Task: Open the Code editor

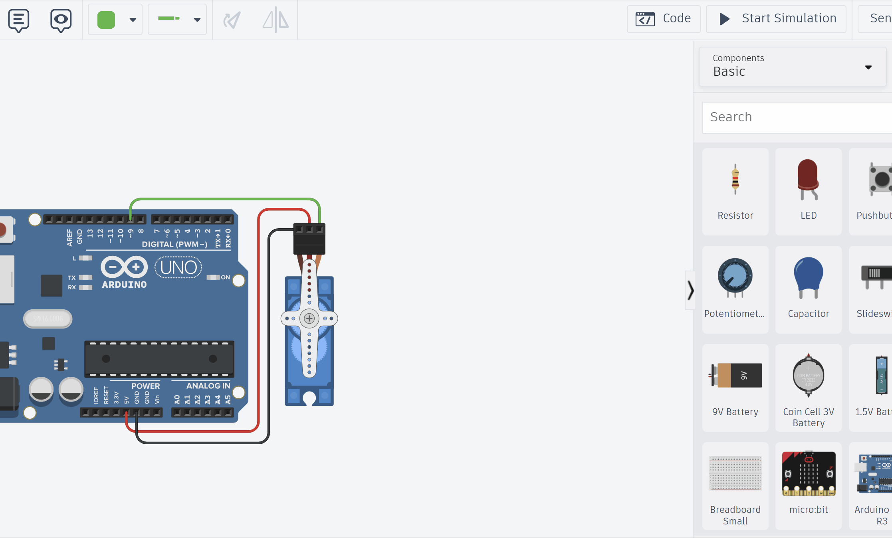Action: coord(663,18)
